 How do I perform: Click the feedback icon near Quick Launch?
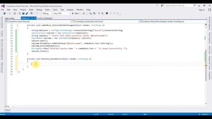click(162, 6)
